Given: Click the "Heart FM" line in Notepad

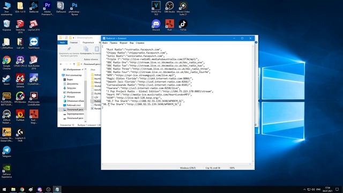Looking at the screenshot, I should 149,94.
